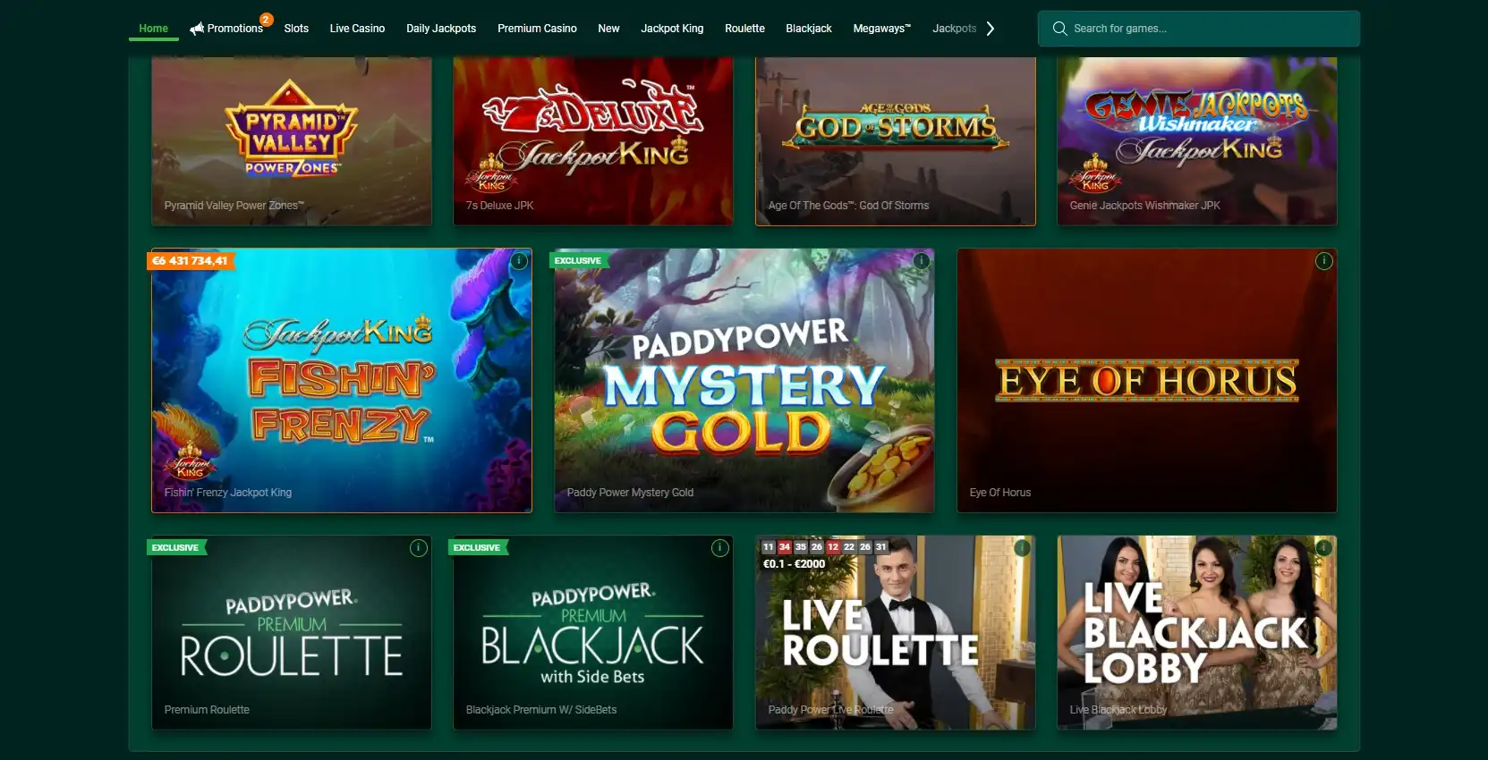The width and height of the screenshot is (1488, 760).
Task: Open the 7s Deluxe JPK game
Action: 593,141
